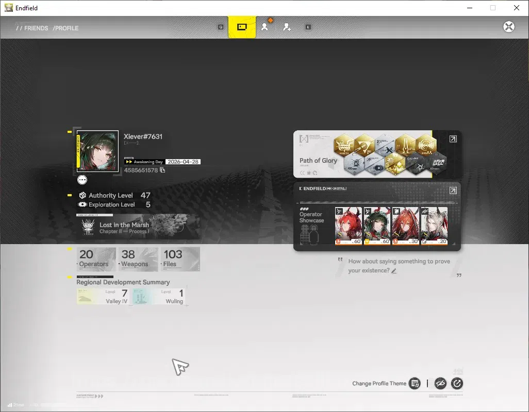
Task: Select the Wuling region card
Action: tap(159, 297)
